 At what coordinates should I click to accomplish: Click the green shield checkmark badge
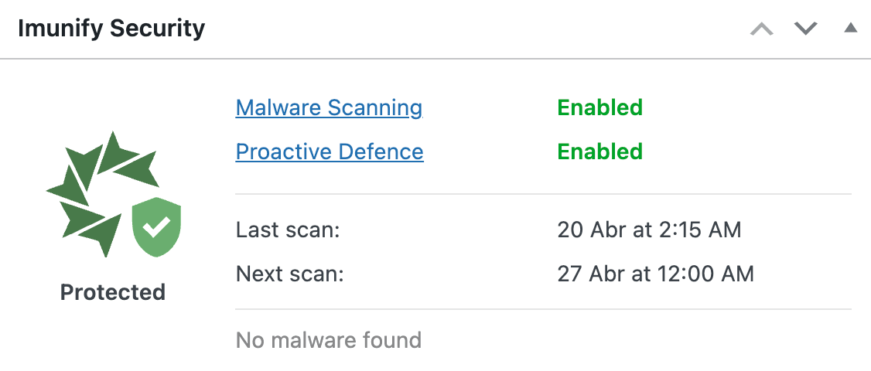pyautogui.click(x=156, y=227)
